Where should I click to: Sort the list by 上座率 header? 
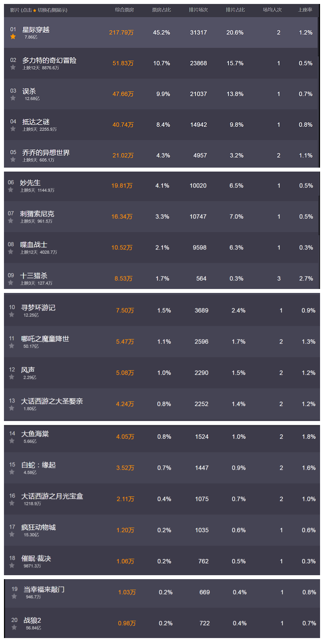pos(305,10)
